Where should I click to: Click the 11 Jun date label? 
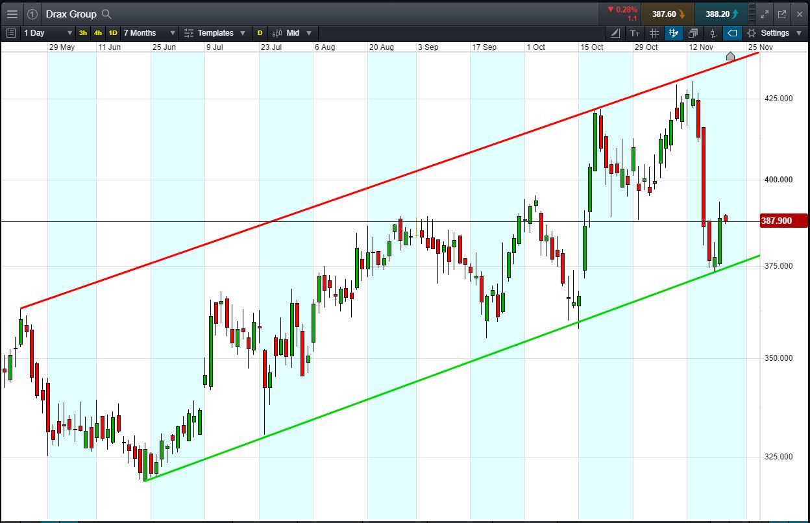110,47
